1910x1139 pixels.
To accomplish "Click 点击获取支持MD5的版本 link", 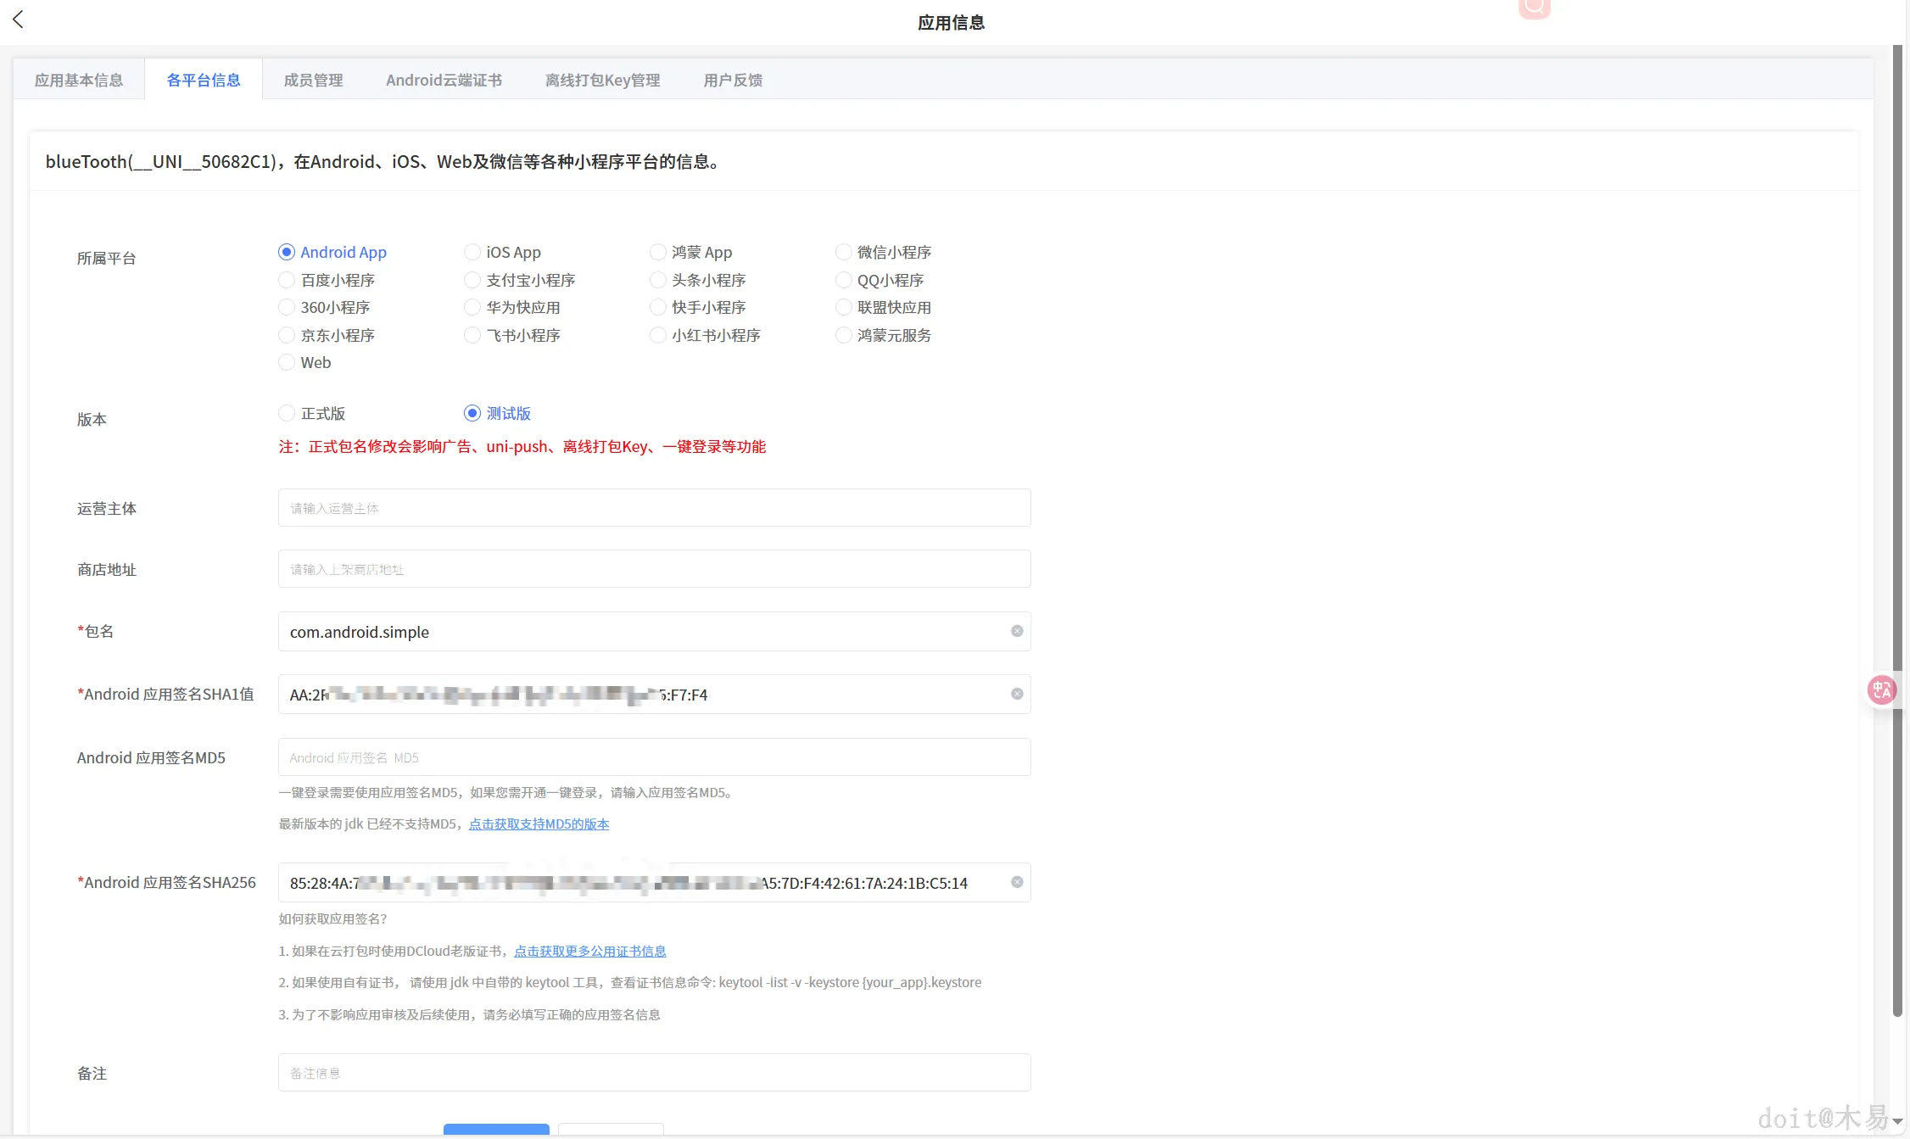I will [539, 824].
